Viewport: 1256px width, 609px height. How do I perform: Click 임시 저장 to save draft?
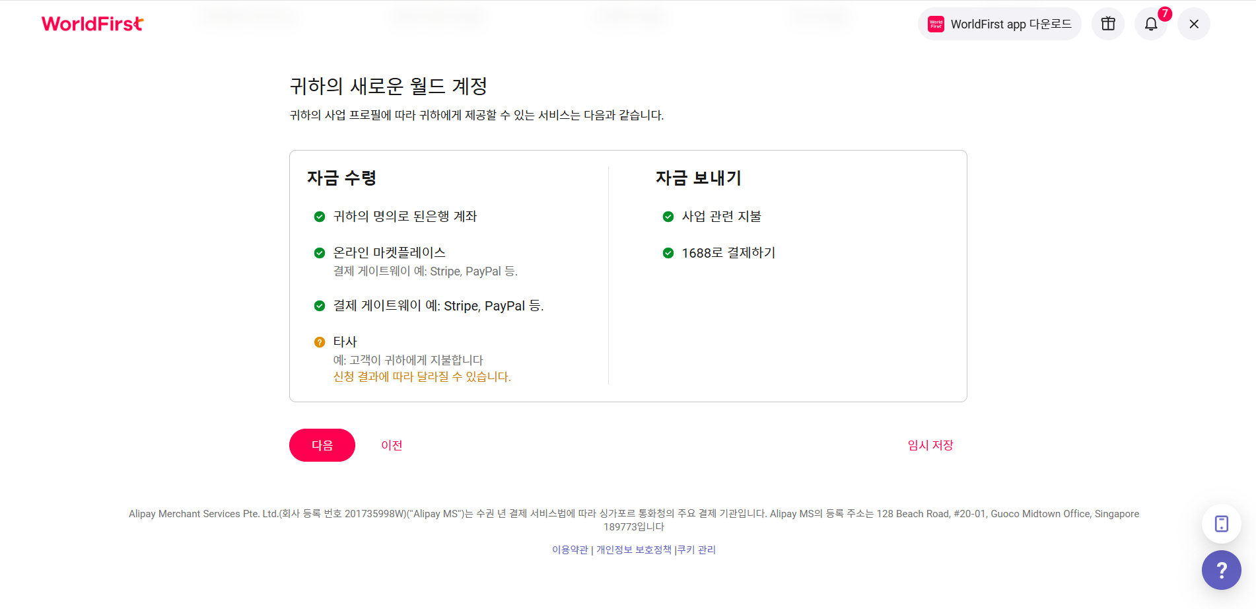coord(930,445)
